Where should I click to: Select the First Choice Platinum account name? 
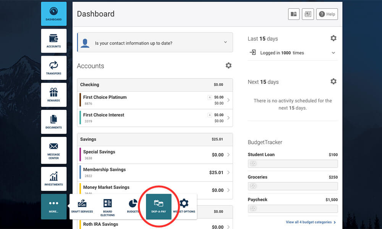[105, 97]
